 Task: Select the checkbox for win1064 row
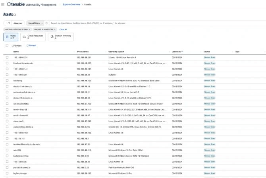click(7, 150)
